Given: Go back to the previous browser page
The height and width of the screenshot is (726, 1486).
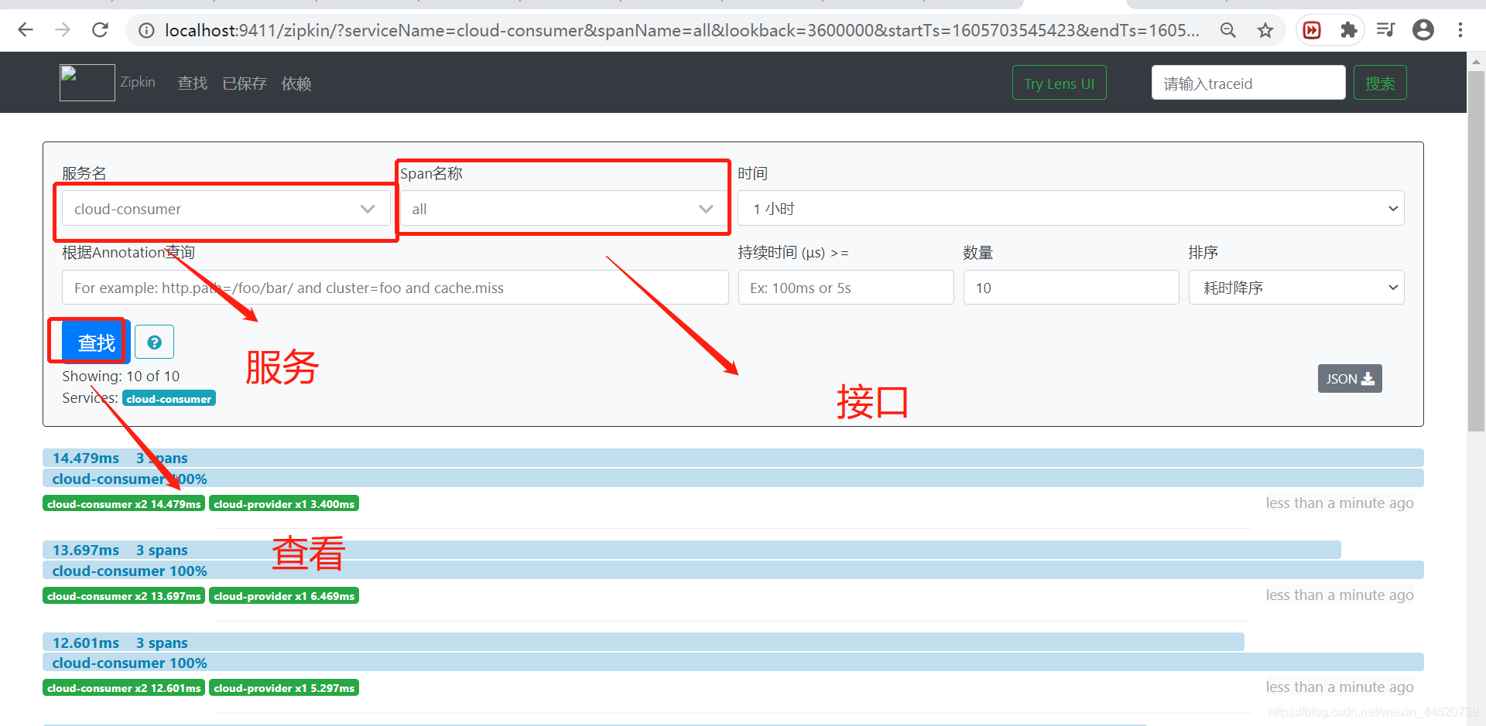Looking at the screenshot, I should point(26,30).
